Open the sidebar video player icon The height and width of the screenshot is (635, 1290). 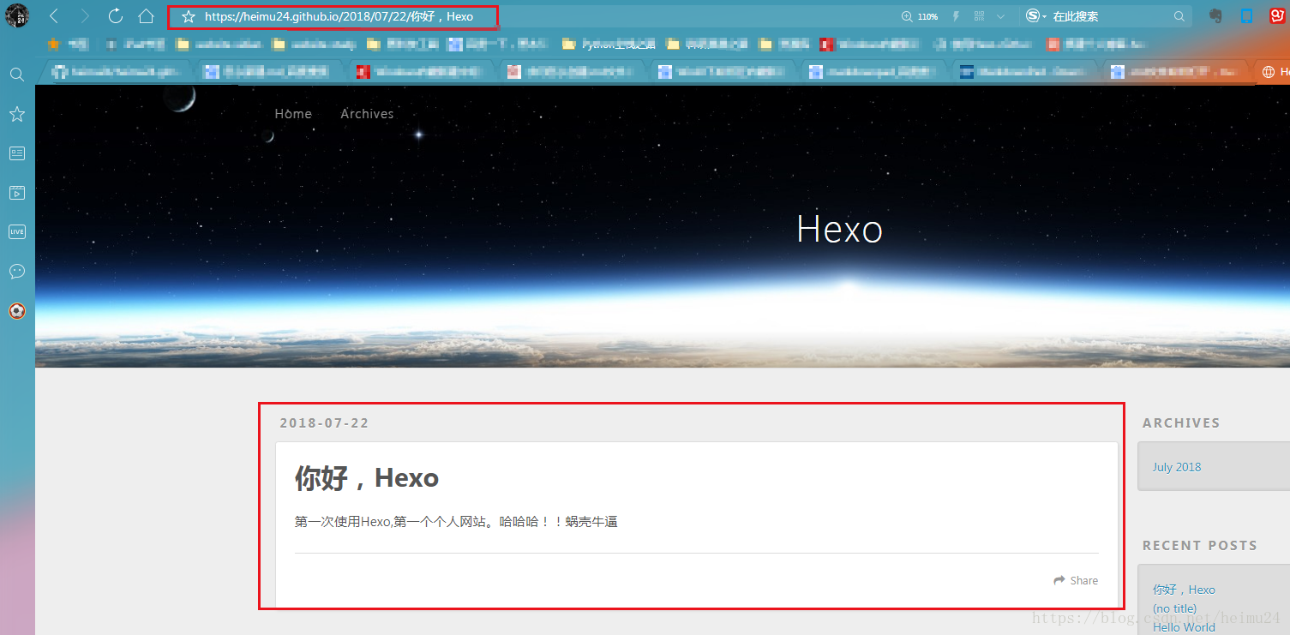(17, 193)
